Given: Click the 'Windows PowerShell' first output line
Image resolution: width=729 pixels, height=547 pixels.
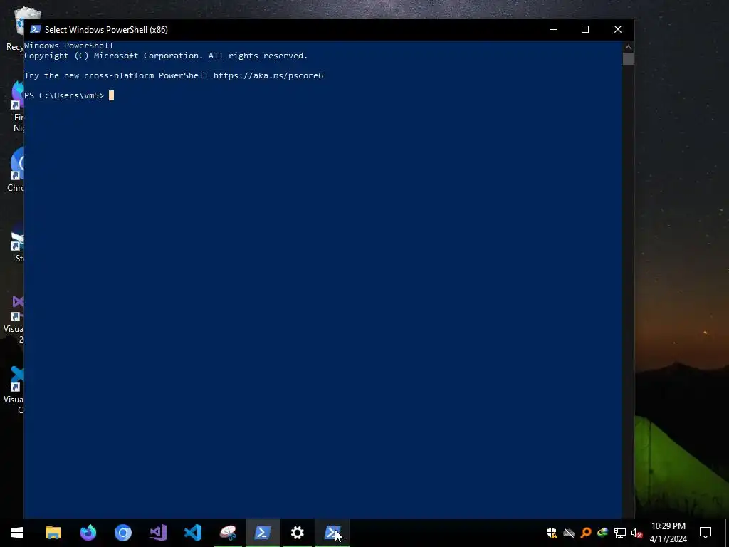Looking at the screenshot, I should point(69,46).
